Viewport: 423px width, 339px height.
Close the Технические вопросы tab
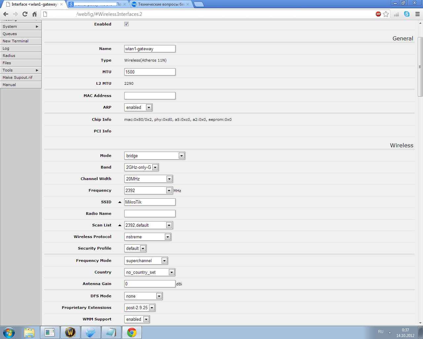[188, 4]
